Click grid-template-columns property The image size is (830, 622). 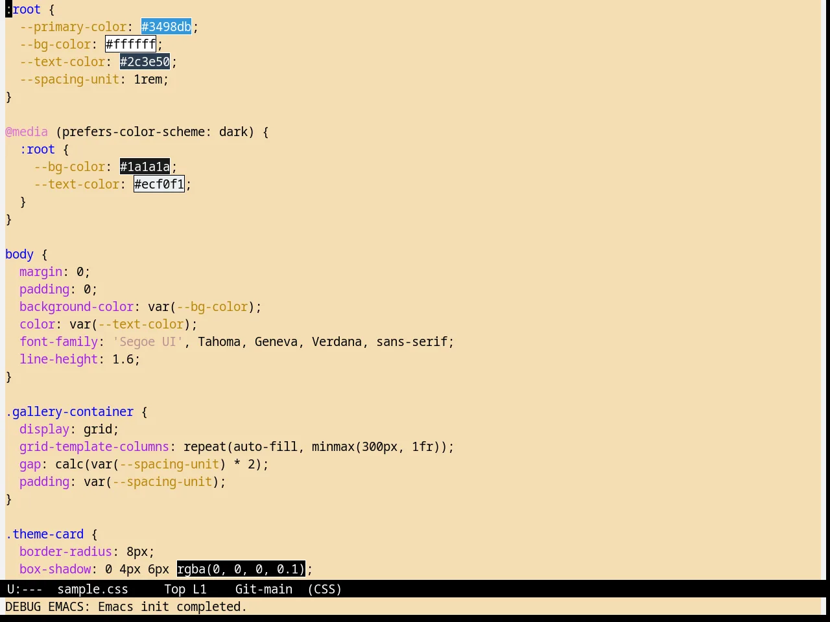point(94,446)
